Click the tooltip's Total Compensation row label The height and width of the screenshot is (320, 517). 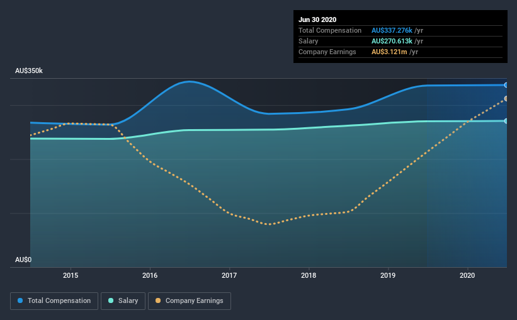(x=330, y=30)
